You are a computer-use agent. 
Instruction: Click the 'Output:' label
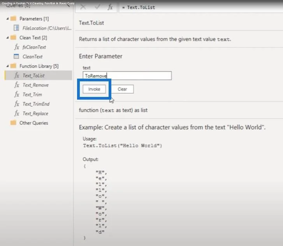pos(90,159)
